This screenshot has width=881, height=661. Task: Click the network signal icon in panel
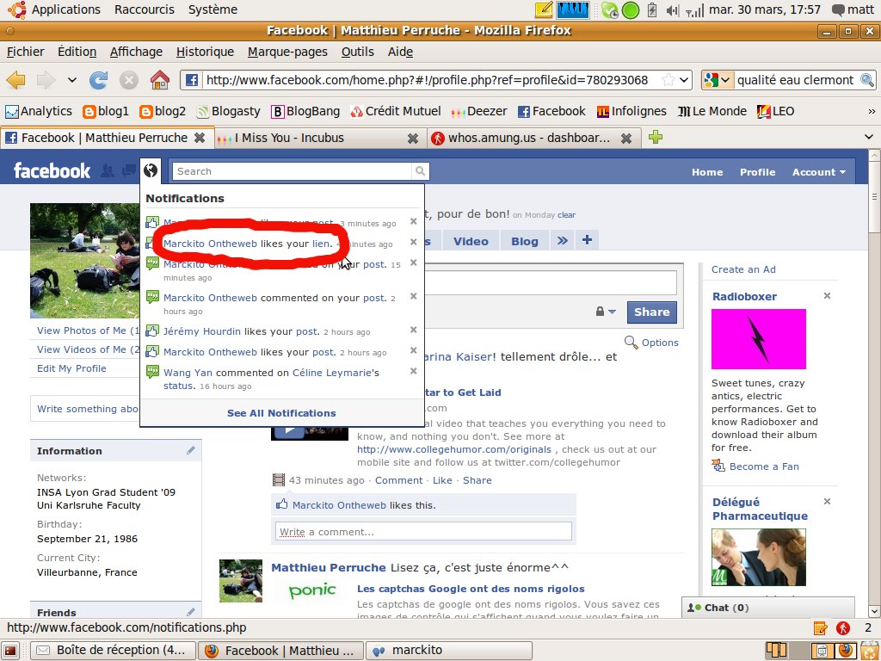click(694, 10)
